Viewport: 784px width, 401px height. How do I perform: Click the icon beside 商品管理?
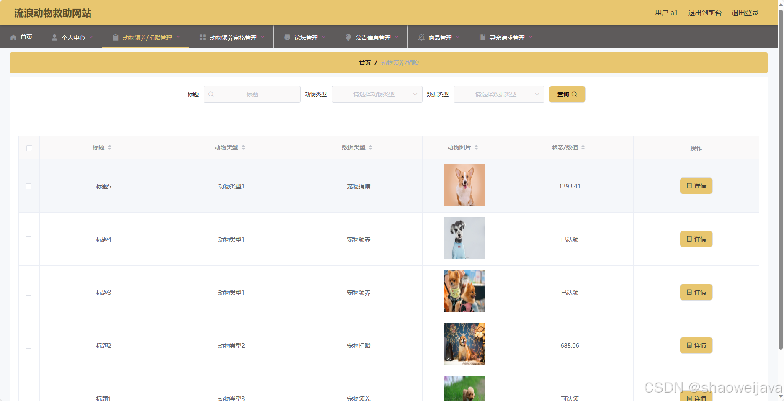[421, 37]
